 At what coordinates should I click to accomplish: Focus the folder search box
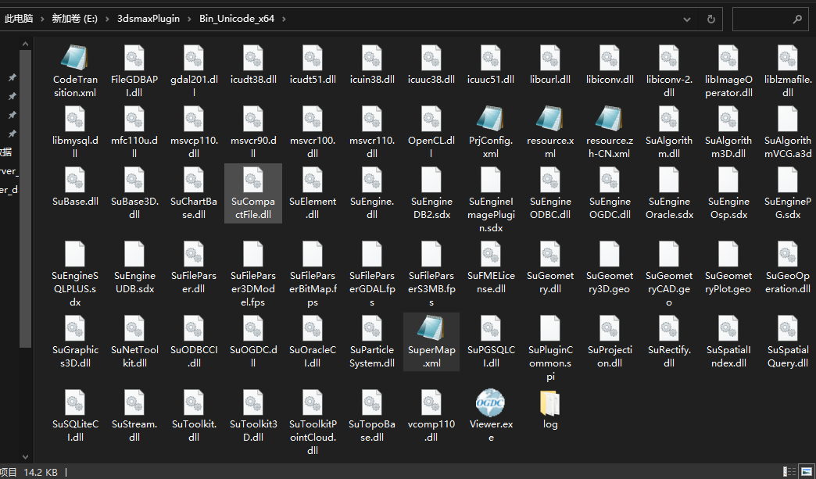point(770,20)
